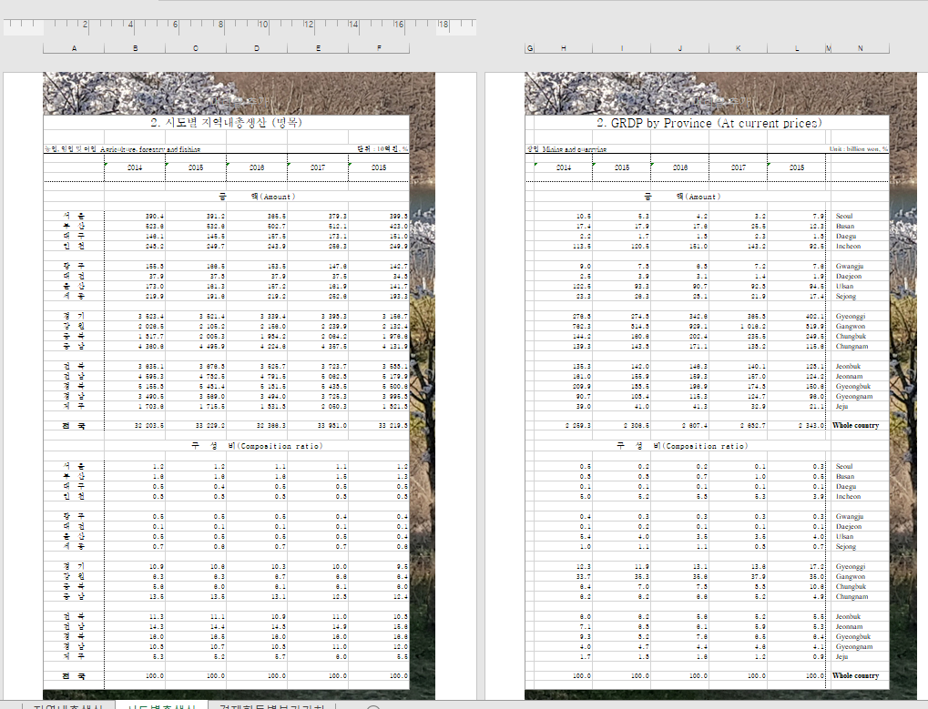Select column D header

tap(257, 48)
